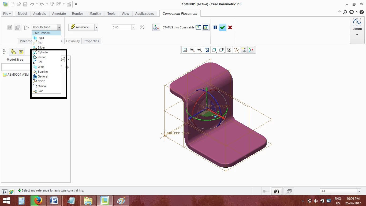Open the Windows switcher icon
The height and width of the screenshot is (206, 366).
pyautogui.click(x=59, y=4)
